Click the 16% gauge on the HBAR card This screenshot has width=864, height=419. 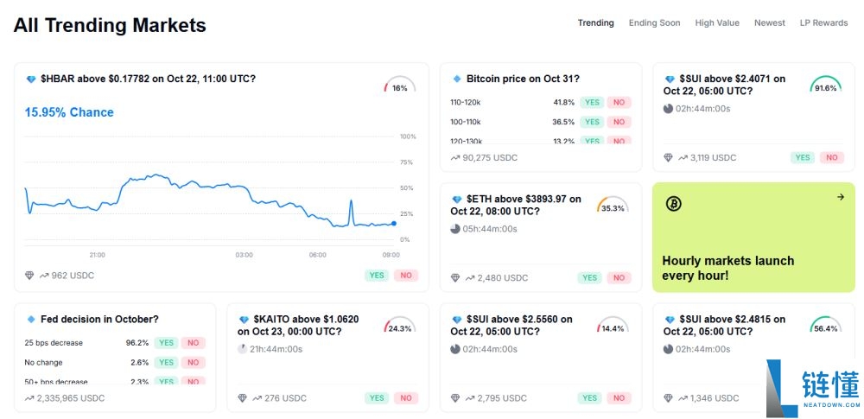(x=399, y=86)
